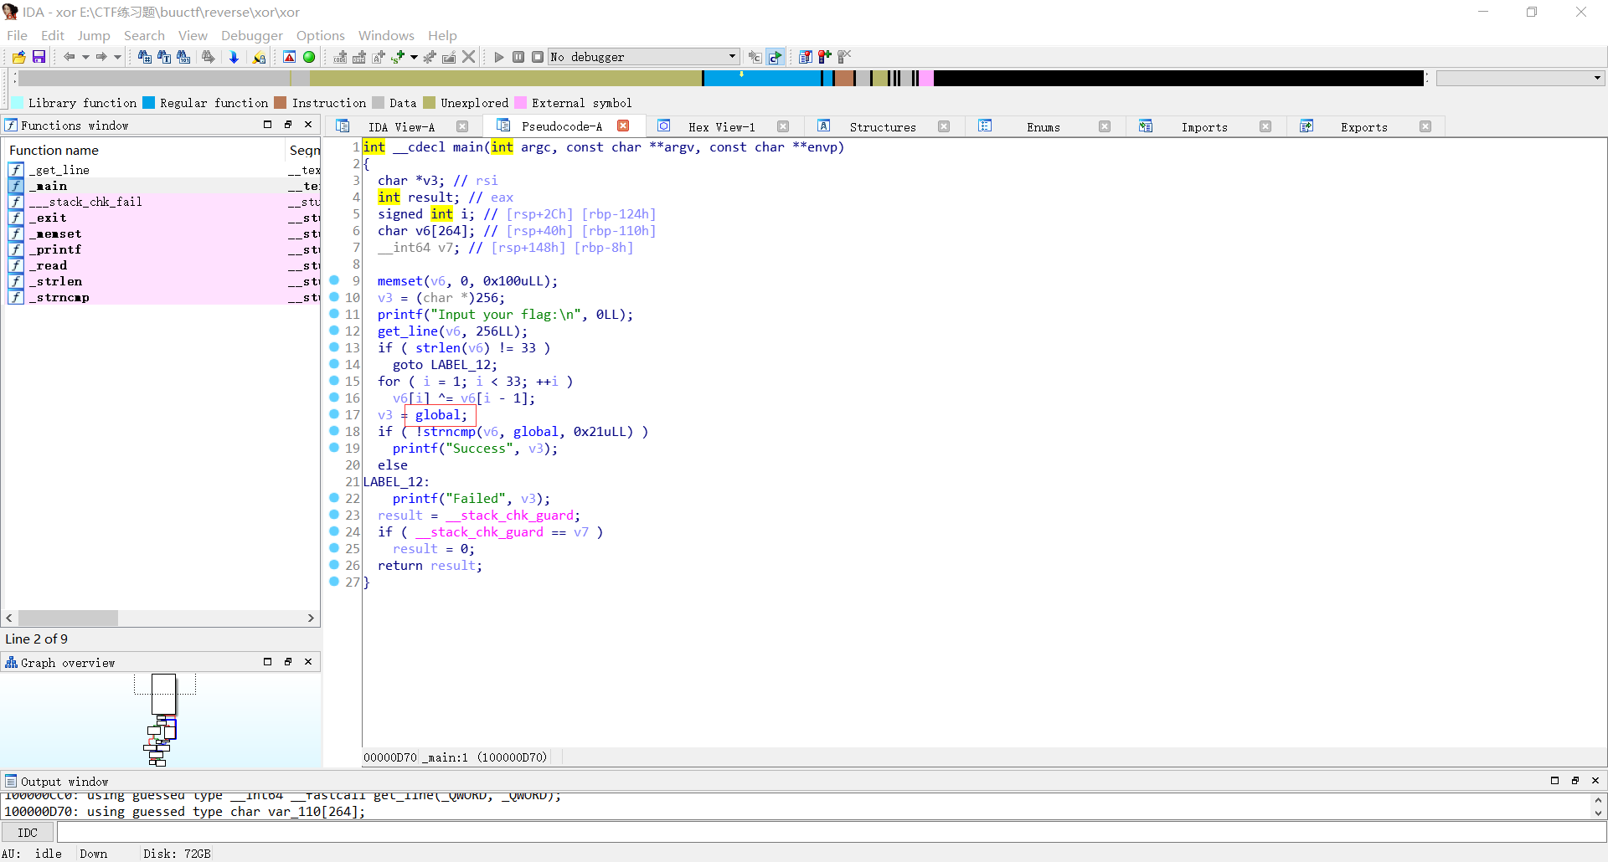Click the blue down arrow jump icon
Image resolution: width=1608 pixels, height=862 pixels.
234,57
